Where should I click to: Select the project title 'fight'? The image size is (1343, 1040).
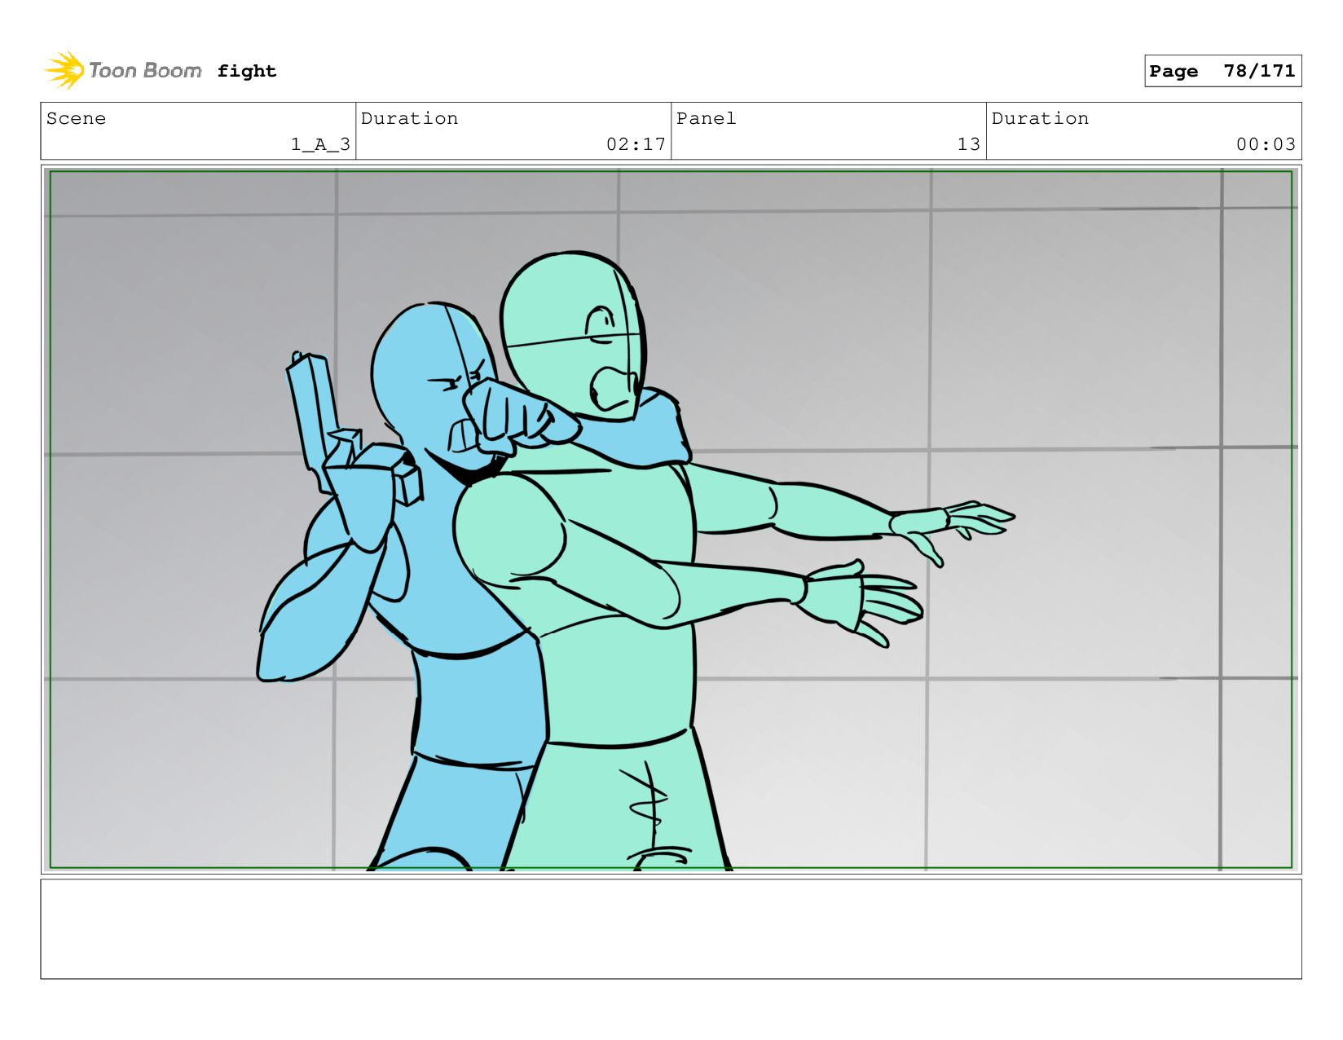click(247, 71)
